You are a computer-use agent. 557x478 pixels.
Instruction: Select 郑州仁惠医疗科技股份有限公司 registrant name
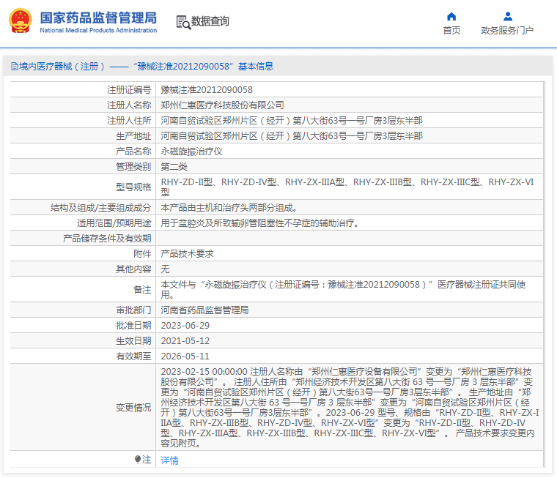point(222,105)
